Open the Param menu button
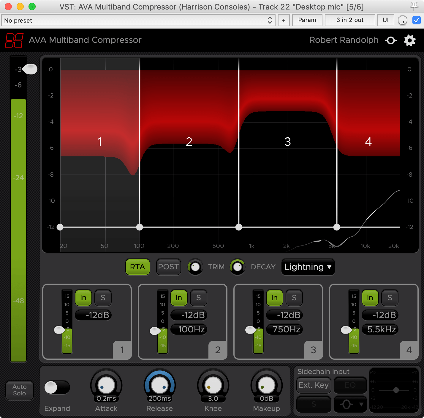424x418 pixels. [x=307, y=20]
